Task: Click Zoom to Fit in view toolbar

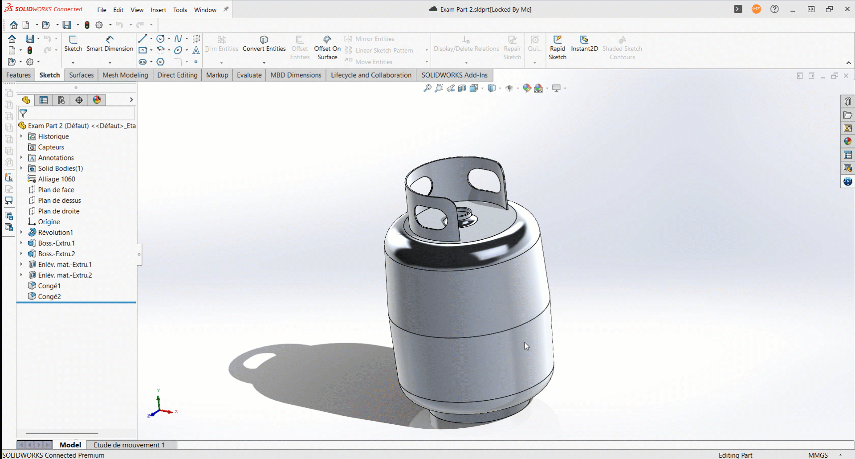Action: (x=427, y=88)
